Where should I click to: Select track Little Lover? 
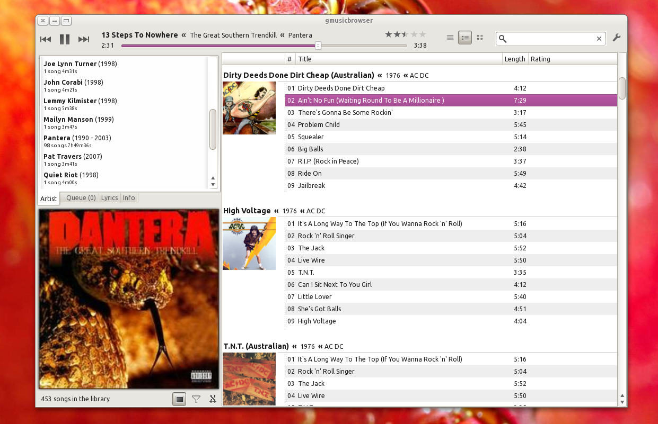pos(451,296)
